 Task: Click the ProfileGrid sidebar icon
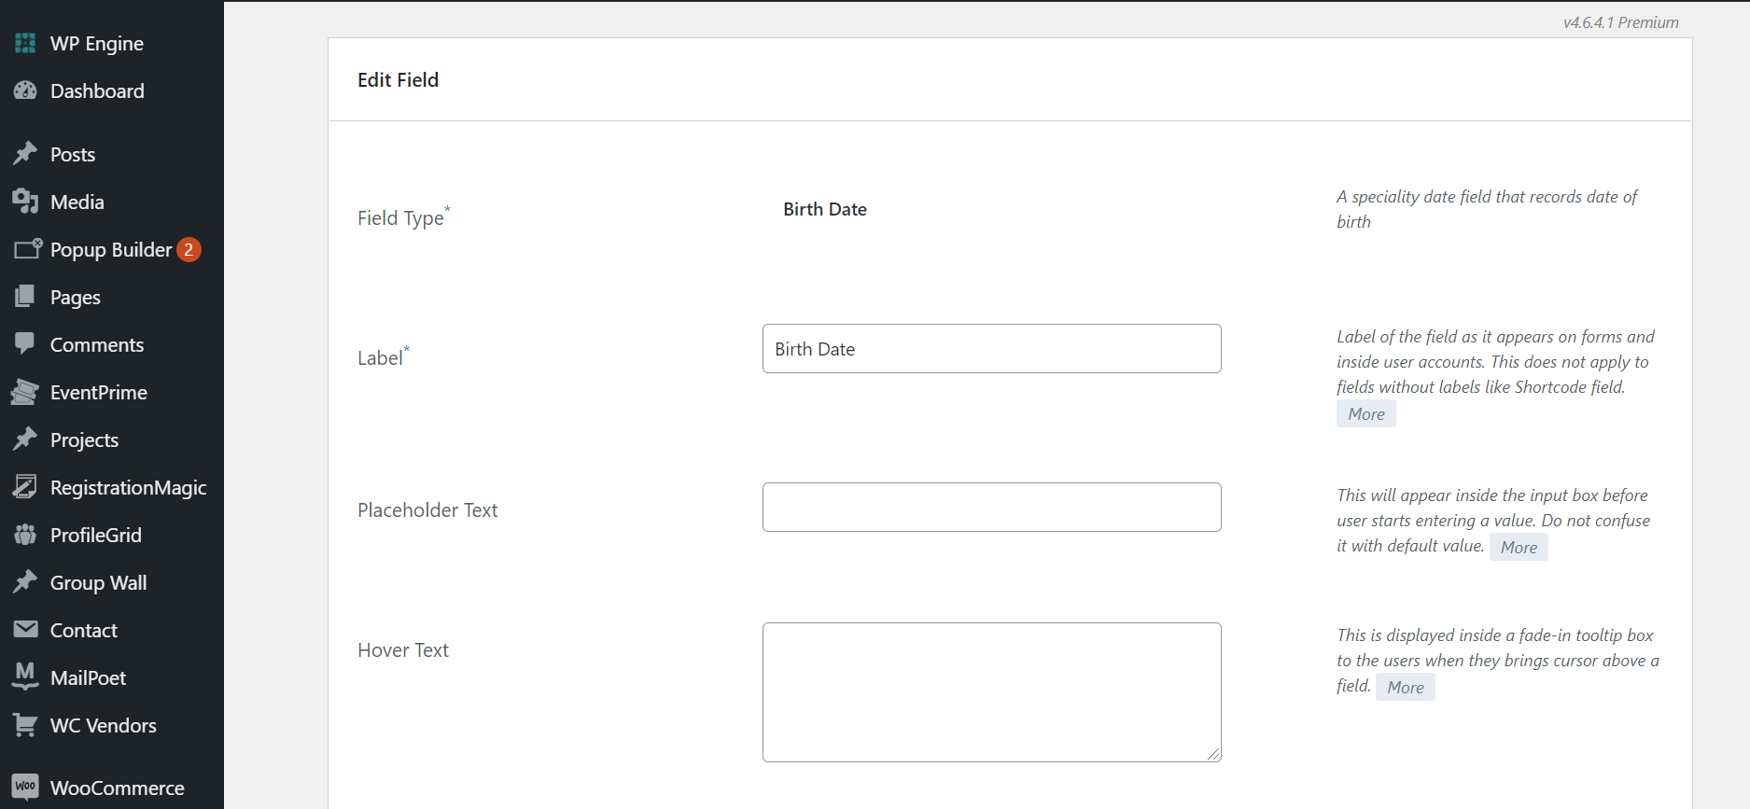tap(25, 535)
